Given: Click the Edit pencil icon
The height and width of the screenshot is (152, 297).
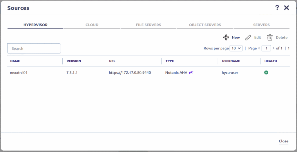Looking at the screenshot, I should click(x=248, y=38).
